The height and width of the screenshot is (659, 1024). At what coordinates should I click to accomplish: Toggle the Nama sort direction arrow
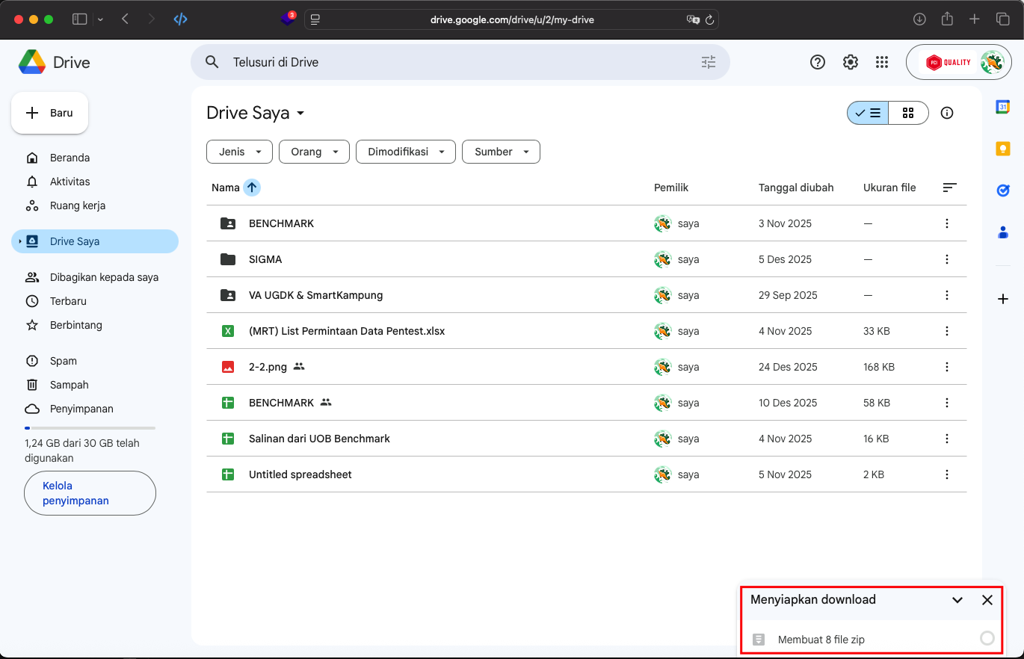(x=251, y=188)
